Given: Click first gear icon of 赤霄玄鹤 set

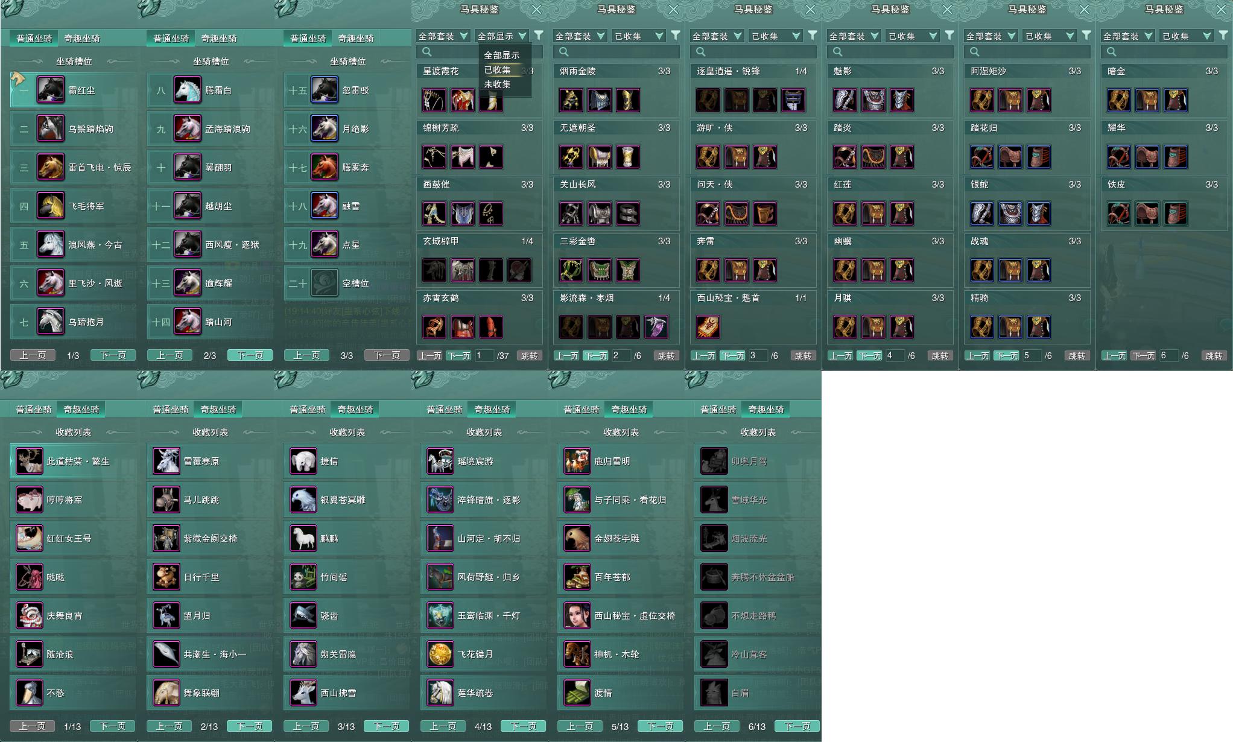Looking at the screenshot, I should pyautogui.click(x=434, y=327).
